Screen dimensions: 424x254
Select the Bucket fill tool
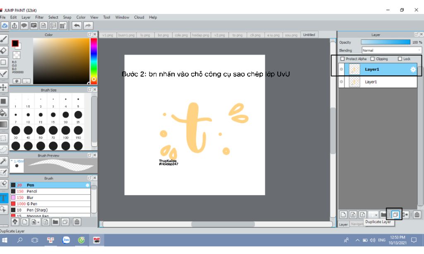(x=3, y=113)
